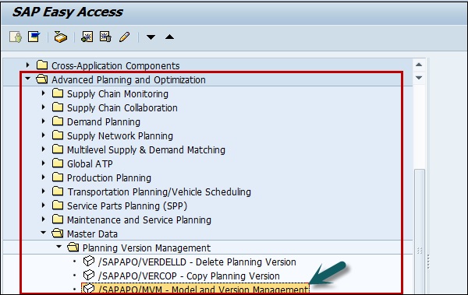Open the SAP Business Workplace icon
Viewport: 468px width, 295px height.
click(x=61, y=37)
